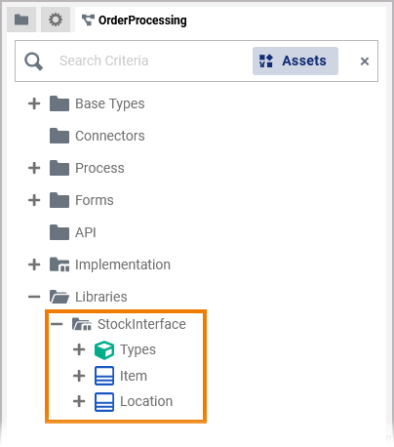
Task: Expand the Implementation node
Action: pos(34,264)
